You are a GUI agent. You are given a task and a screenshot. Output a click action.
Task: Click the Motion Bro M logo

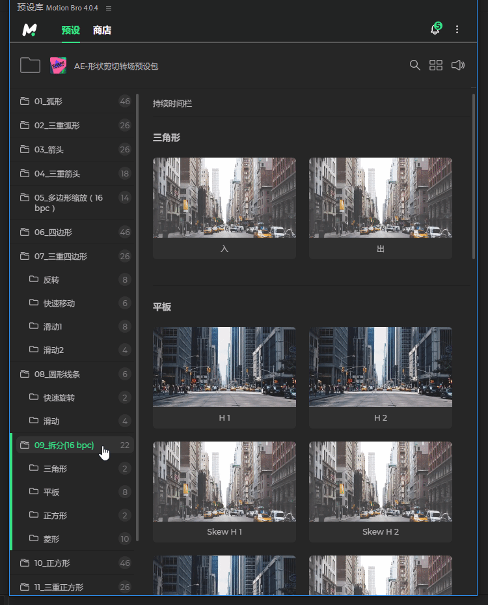click(30, 30)
